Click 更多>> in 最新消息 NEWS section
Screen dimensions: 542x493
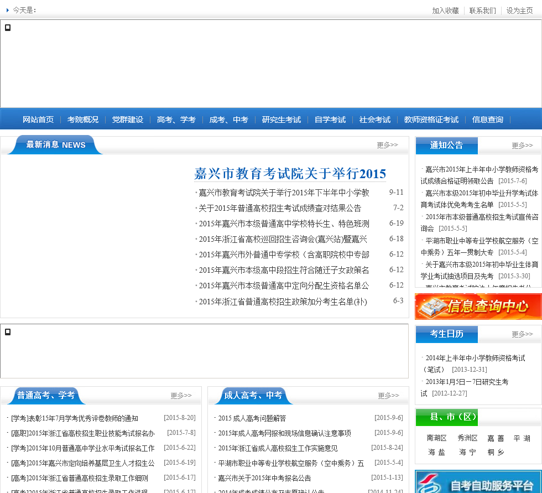[388, 145]
